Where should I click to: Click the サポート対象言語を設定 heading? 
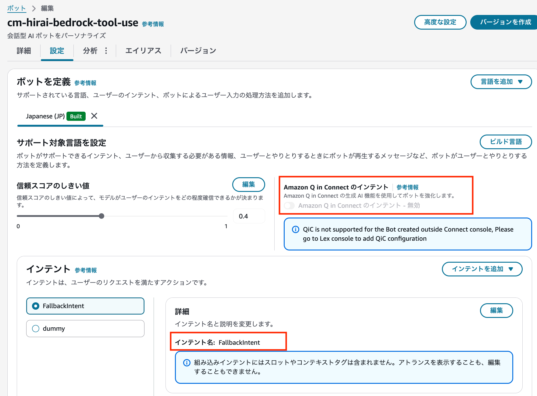61,143
